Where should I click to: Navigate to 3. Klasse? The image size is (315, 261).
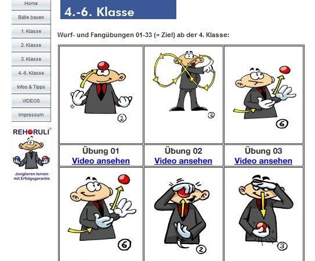coord(31,59)
